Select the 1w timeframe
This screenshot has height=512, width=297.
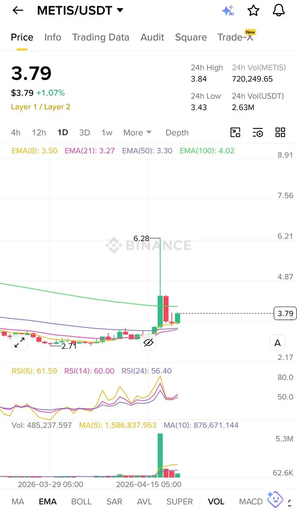[x=107, y=133]
